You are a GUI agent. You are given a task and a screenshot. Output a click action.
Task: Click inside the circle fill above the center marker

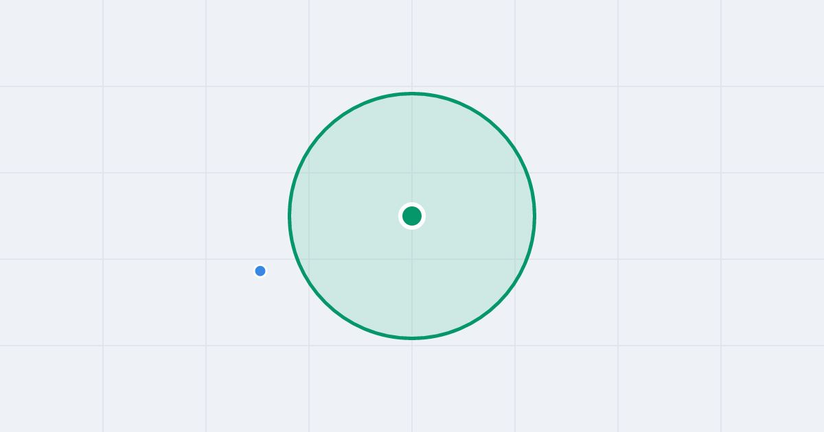(x=412, y=151)
